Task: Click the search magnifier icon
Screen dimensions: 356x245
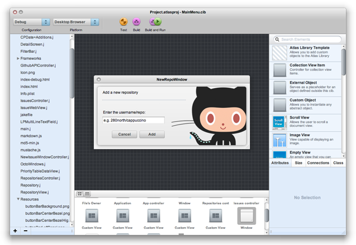Action: [277, 39]
